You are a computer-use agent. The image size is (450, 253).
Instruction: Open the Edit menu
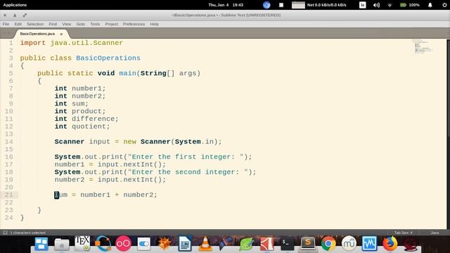click(18, 24)
